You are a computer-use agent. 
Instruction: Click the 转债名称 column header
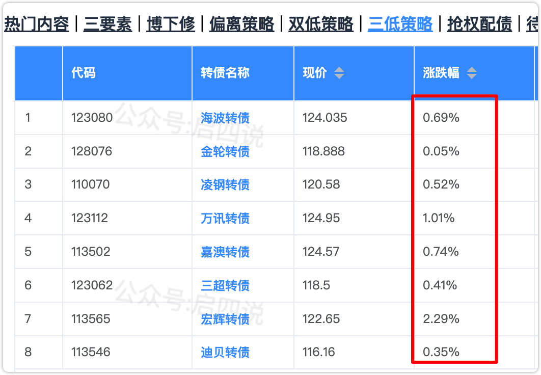click(x=225, y=73)
